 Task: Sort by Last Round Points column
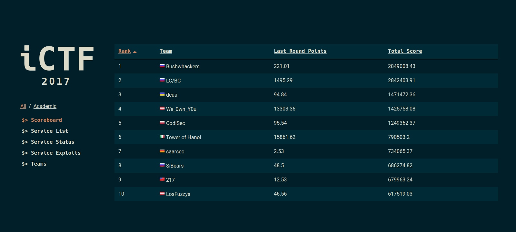tap(300, 51)
